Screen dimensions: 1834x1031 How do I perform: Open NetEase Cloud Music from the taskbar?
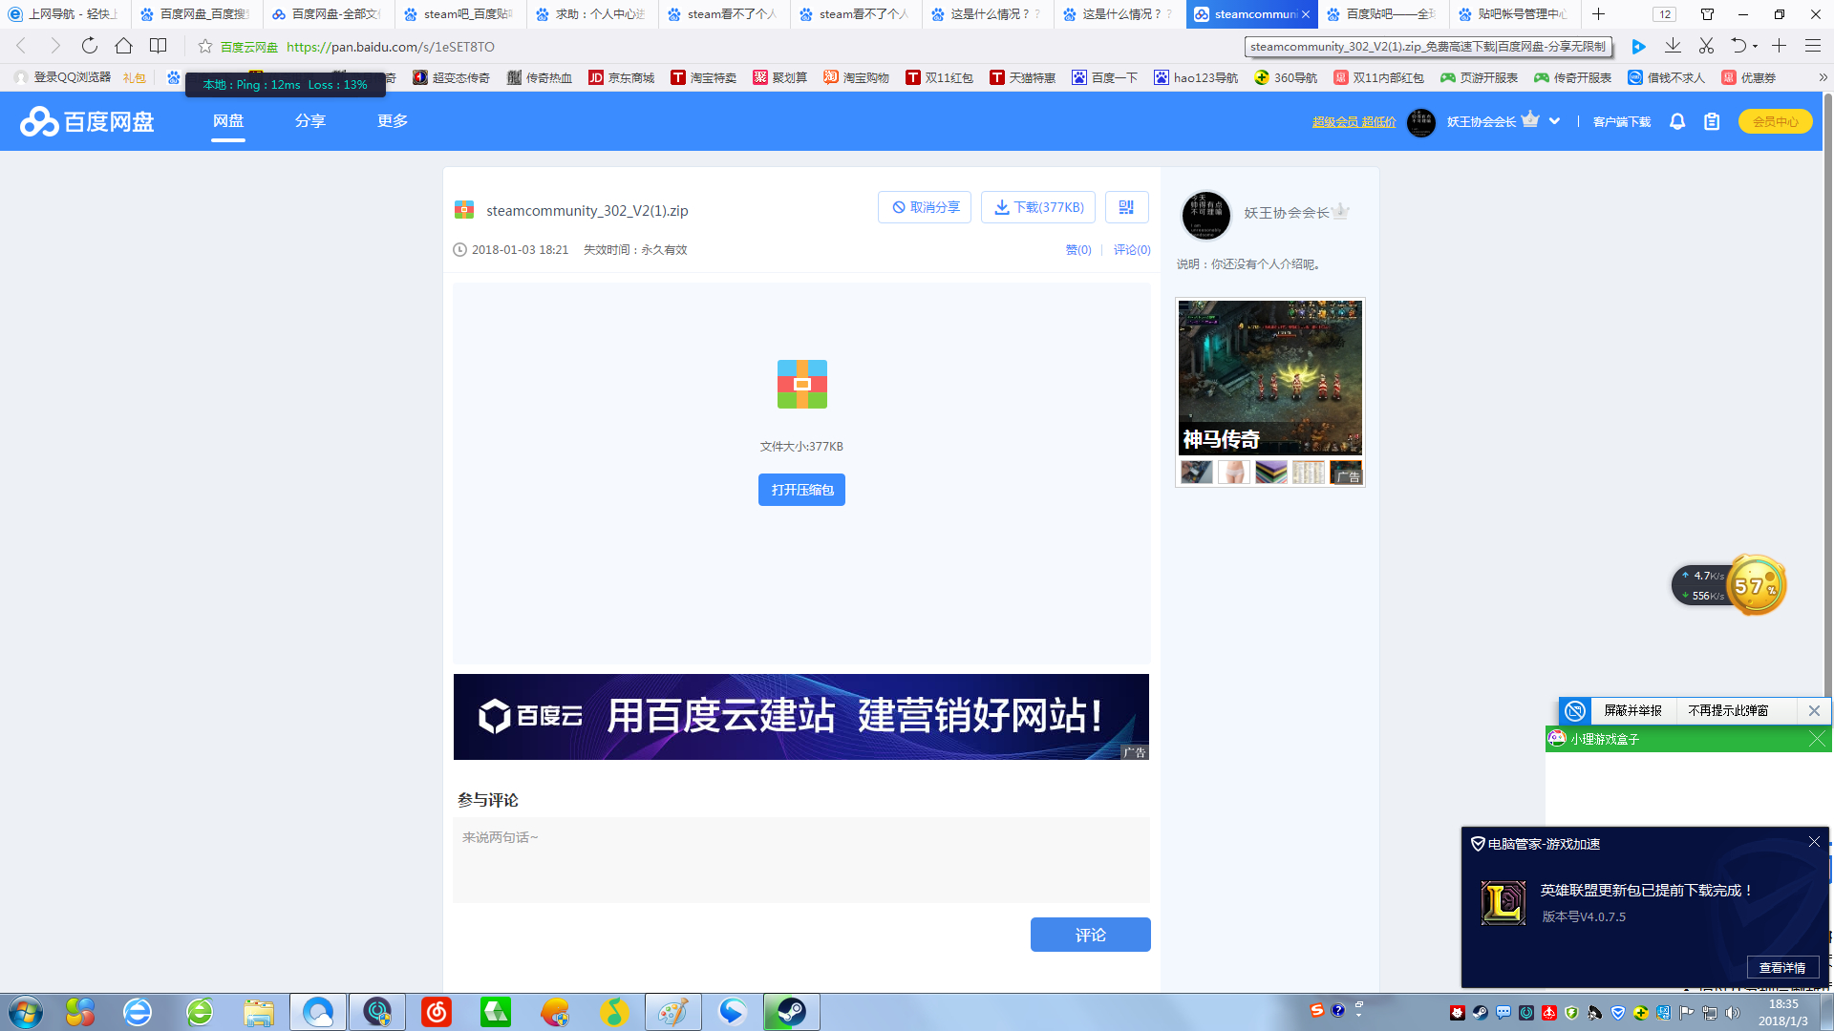(x=437, y=1012)
